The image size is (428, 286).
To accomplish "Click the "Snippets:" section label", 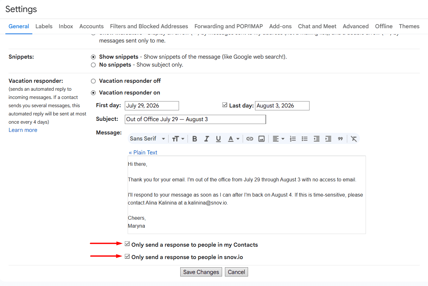I will tap(21, 57).
